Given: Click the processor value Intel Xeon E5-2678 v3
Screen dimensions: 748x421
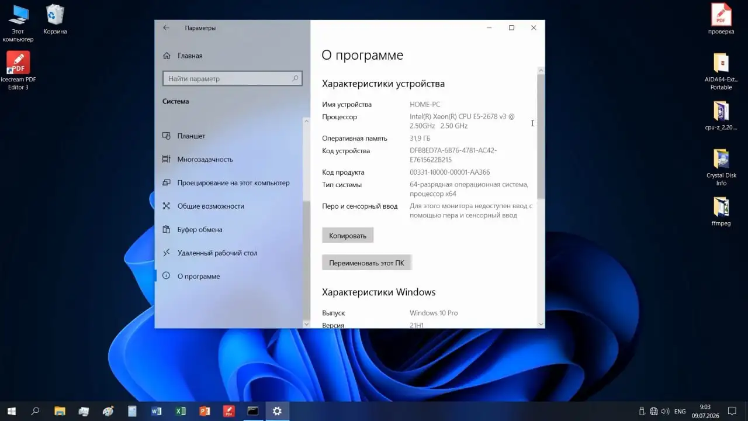Looking at the screenshot, I should [x=462, y=121].
